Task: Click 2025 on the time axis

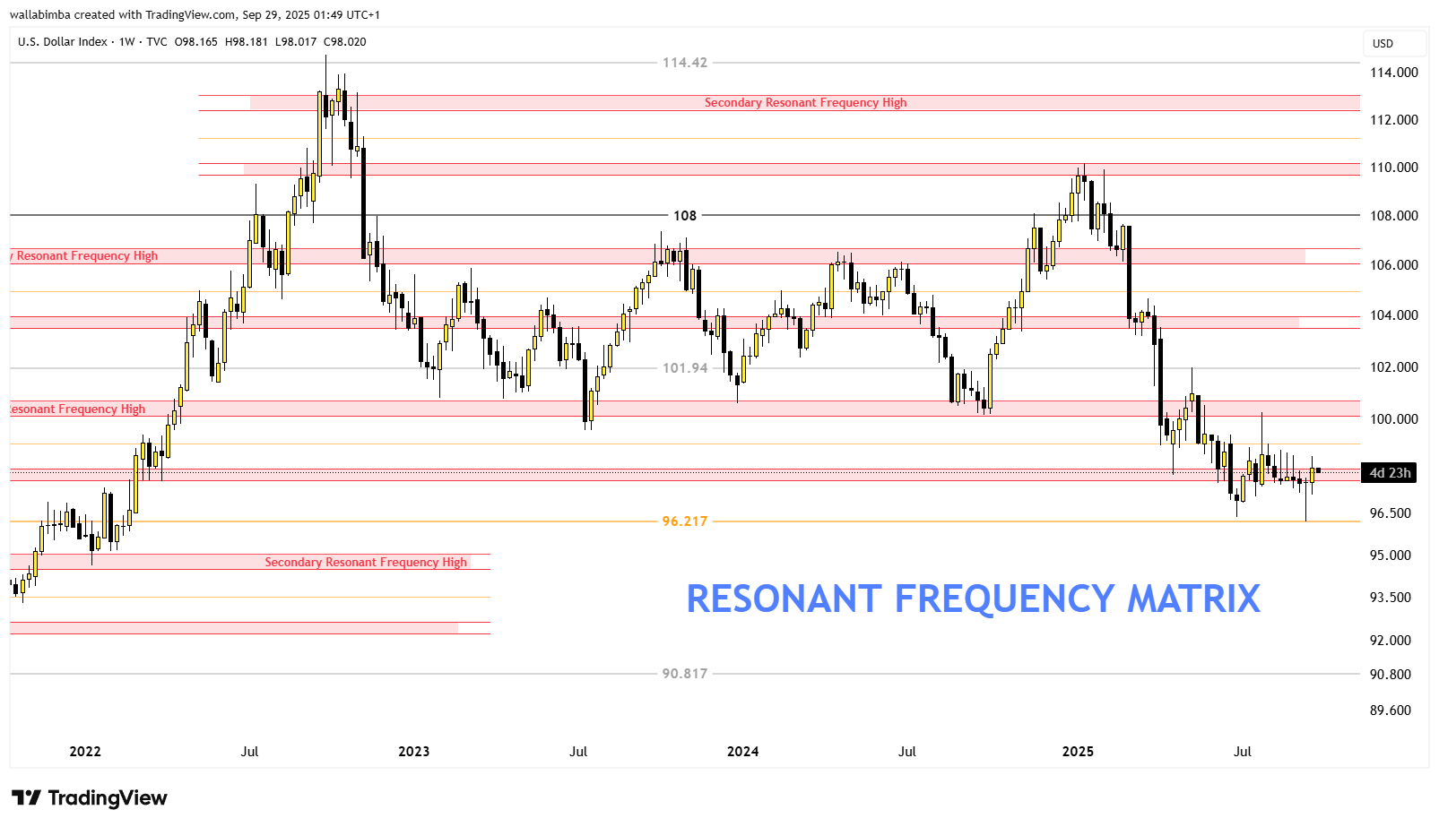Action: [x=1078, y=752]
